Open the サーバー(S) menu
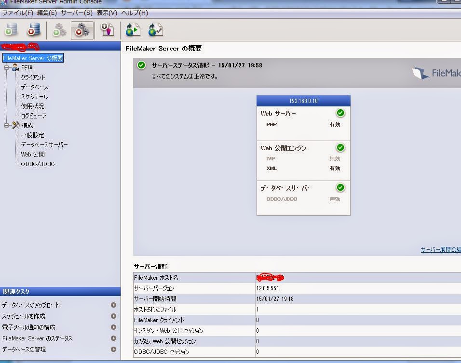Viewport: 461px width, 363px height. pos(77,13)
